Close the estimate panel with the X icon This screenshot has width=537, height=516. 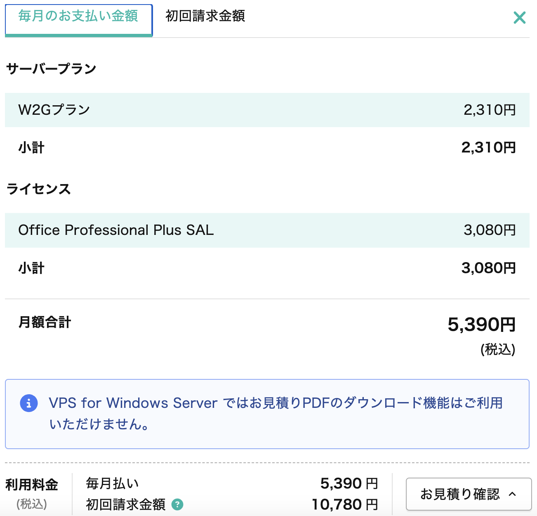[519, 18]
